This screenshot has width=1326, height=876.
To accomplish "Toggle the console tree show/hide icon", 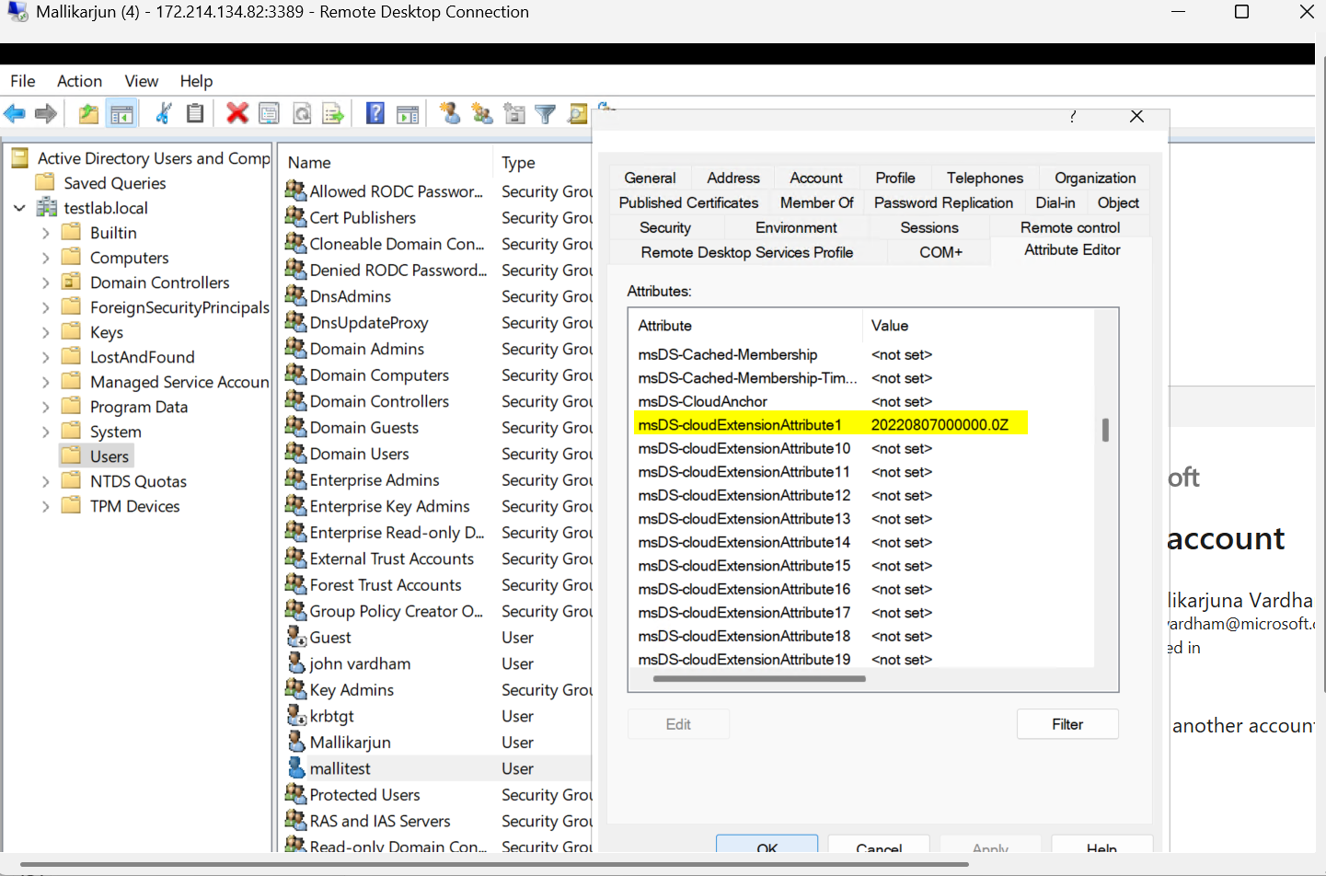I will click(x=122, y=112).
